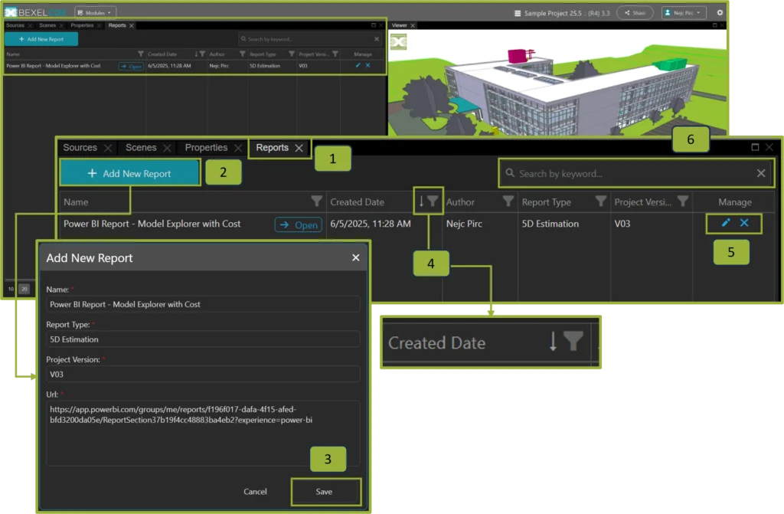Click the Open button in the small top window
The width and height of the screenshot is (784, 514).
131,66
